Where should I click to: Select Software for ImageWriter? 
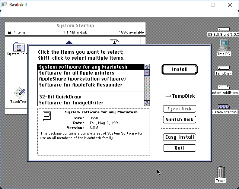pyautogui.click(x=91, y=103)
